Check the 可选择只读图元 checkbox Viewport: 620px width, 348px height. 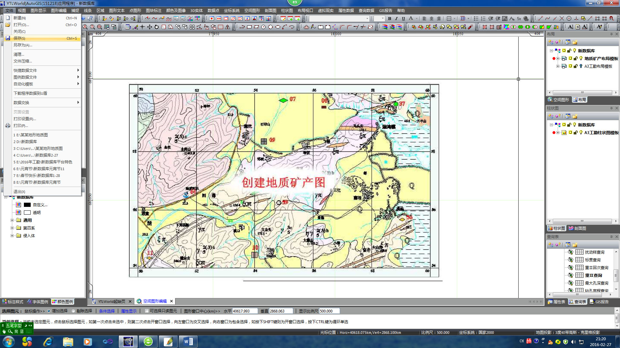click(147, 311)
